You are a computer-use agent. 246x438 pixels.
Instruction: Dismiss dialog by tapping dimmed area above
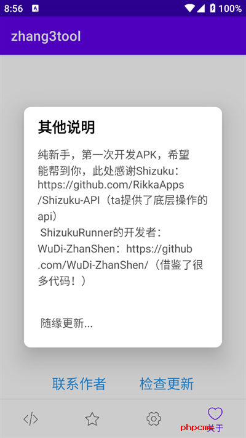[x=123, y=81]
